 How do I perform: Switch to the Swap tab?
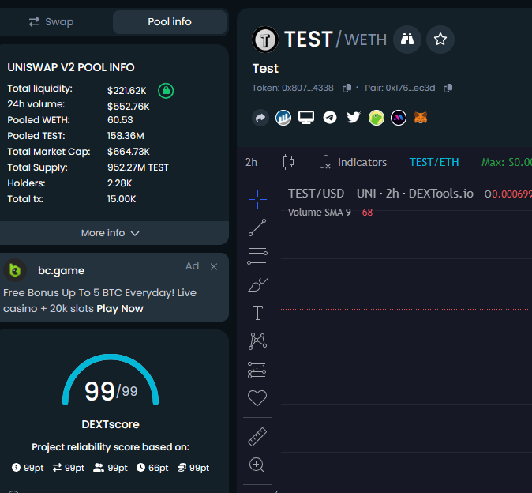[x=51, y=22]
